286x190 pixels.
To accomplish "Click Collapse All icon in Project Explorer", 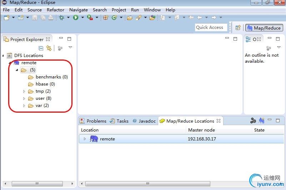I will pos(41,48).
